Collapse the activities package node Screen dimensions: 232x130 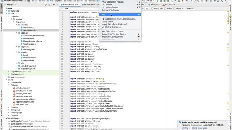coord(16,25)
